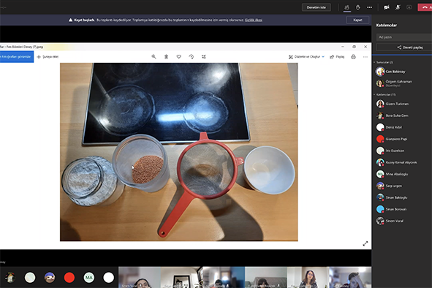
Task: Open the more actions ellipsis in meeting toolbar
Action: pos(369,7)
